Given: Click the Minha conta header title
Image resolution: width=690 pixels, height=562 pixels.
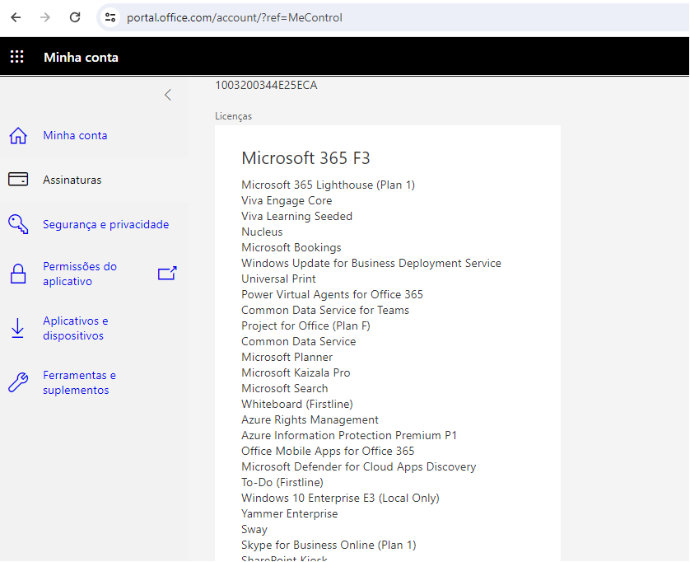Looking at the screenshot, I should [x=81, y=57].
